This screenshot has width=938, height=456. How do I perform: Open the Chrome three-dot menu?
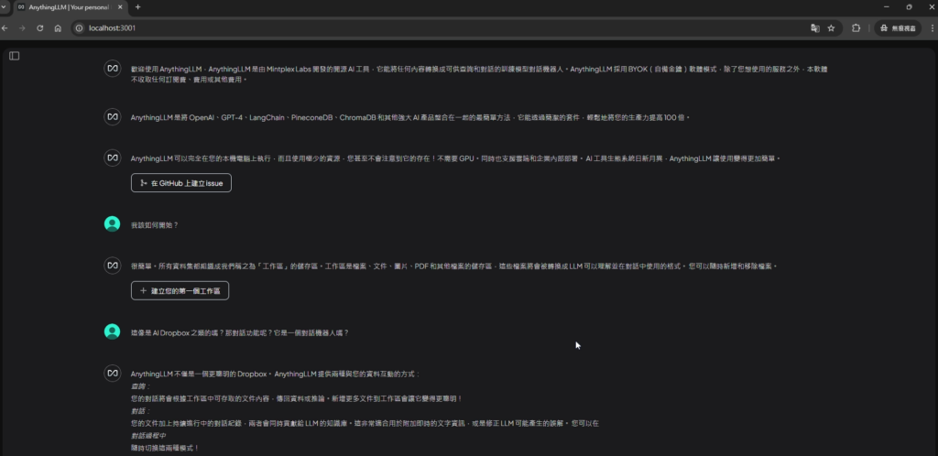coord(932,28)
